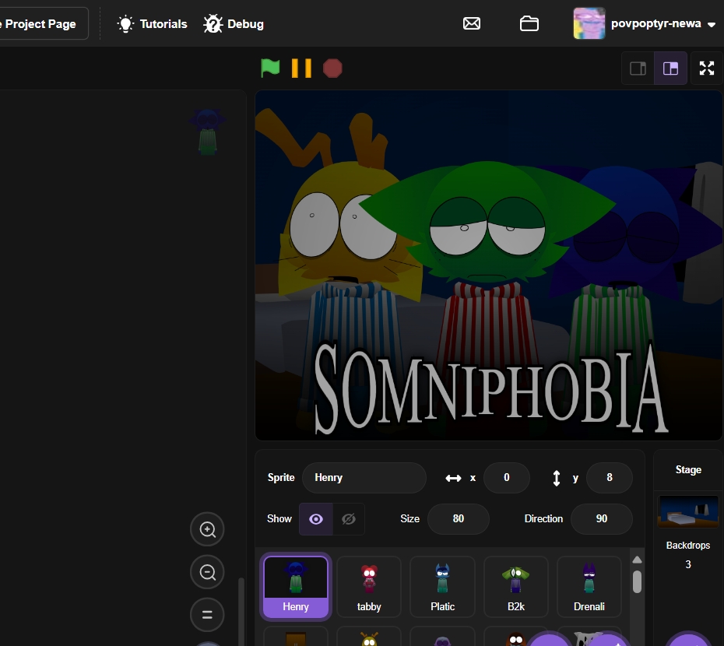Edit the y position field
This screenshot has width=724, height=646.
[x=609, y=477]
